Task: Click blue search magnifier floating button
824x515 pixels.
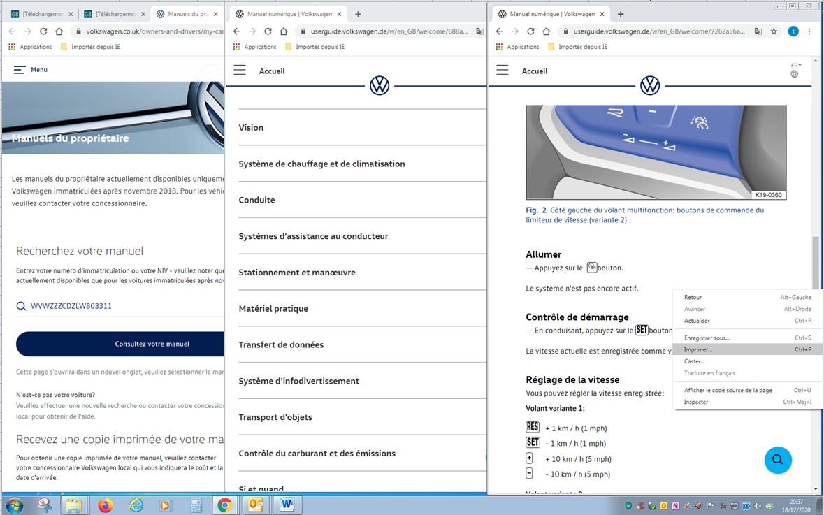Action: (778, 460)
